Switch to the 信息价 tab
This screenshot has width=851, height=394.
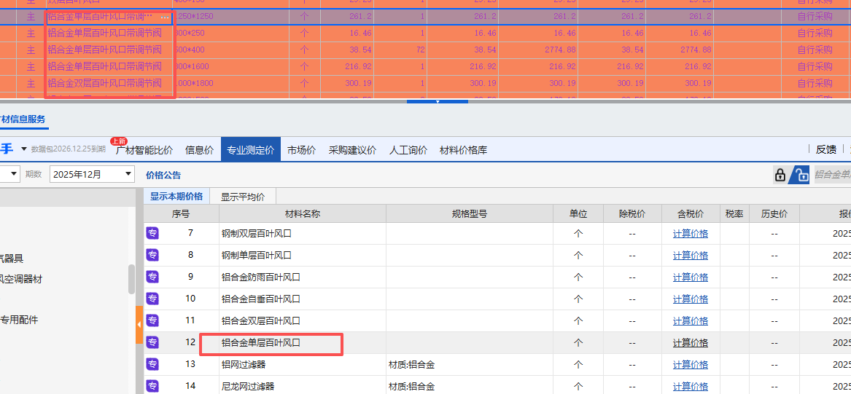click(199, 150)
